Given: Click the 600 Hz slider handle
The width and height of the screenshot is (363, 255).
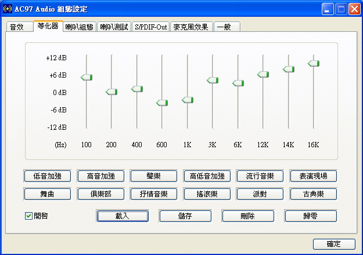Looking at the screenshot, I should coord(162,103).
